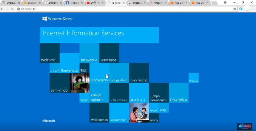Go back to the previous page

click(2, 9)
